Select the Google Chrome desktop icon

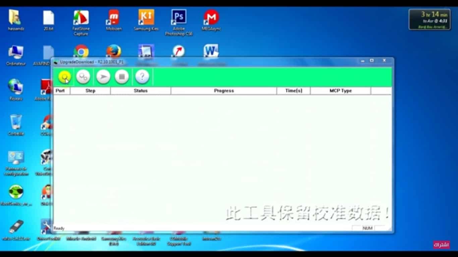coord(81,51)
